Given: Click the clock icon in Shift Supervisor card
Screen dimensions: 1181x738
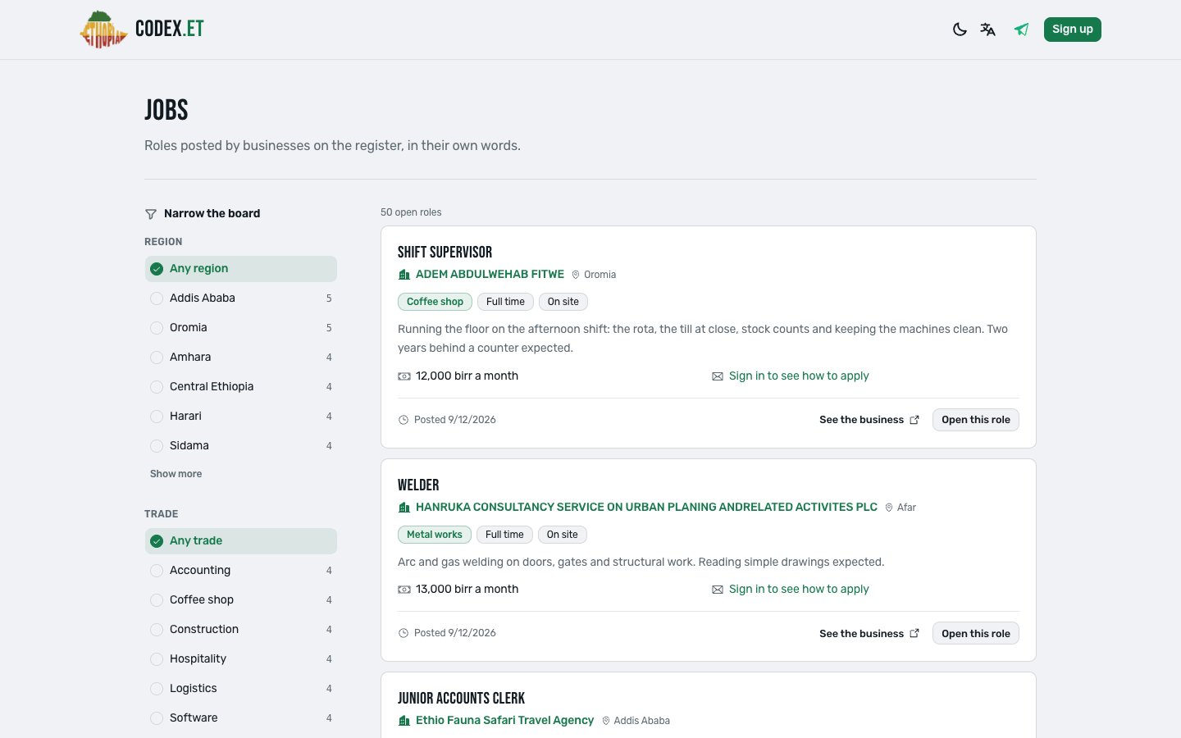Looking at the screenshot, I should [x=404, y=420].
